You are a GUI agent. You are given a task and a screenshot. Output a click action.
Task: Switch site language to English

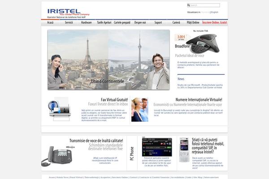[x=215, y=13]
